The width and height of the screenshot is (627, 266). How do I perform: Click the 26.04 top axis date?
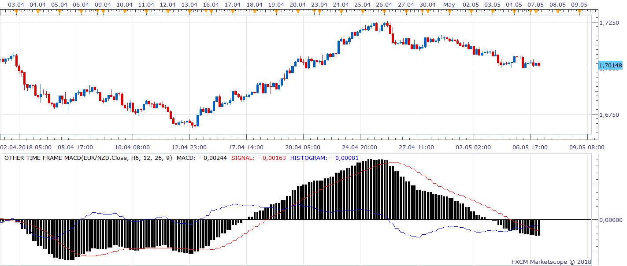click(384, 4)
